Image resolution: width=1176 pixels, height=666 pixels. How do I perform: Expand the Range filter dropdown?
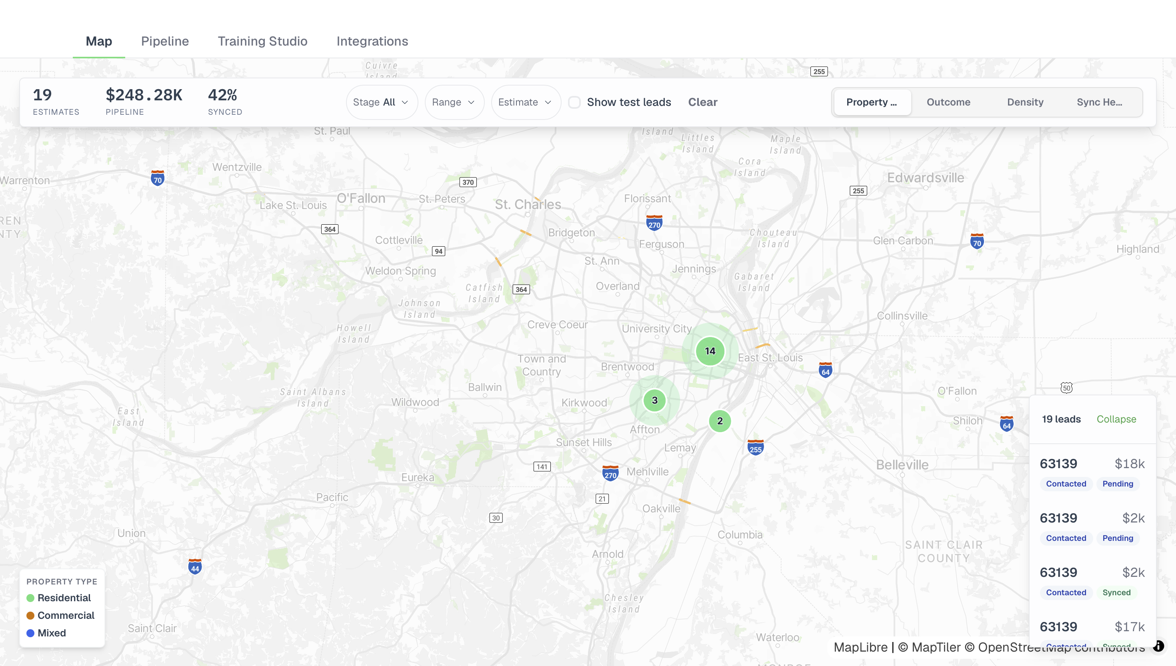click(454, 102)
